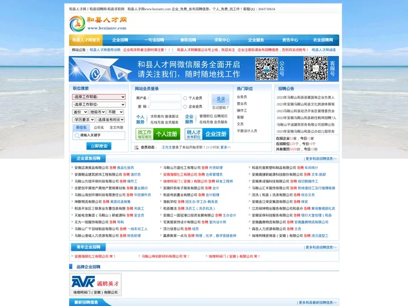The image size is (408, 306).
Task: Open announcement 马鞍山平诚建筑劳务有限公司招聘公告
Action: pos(305,125)
